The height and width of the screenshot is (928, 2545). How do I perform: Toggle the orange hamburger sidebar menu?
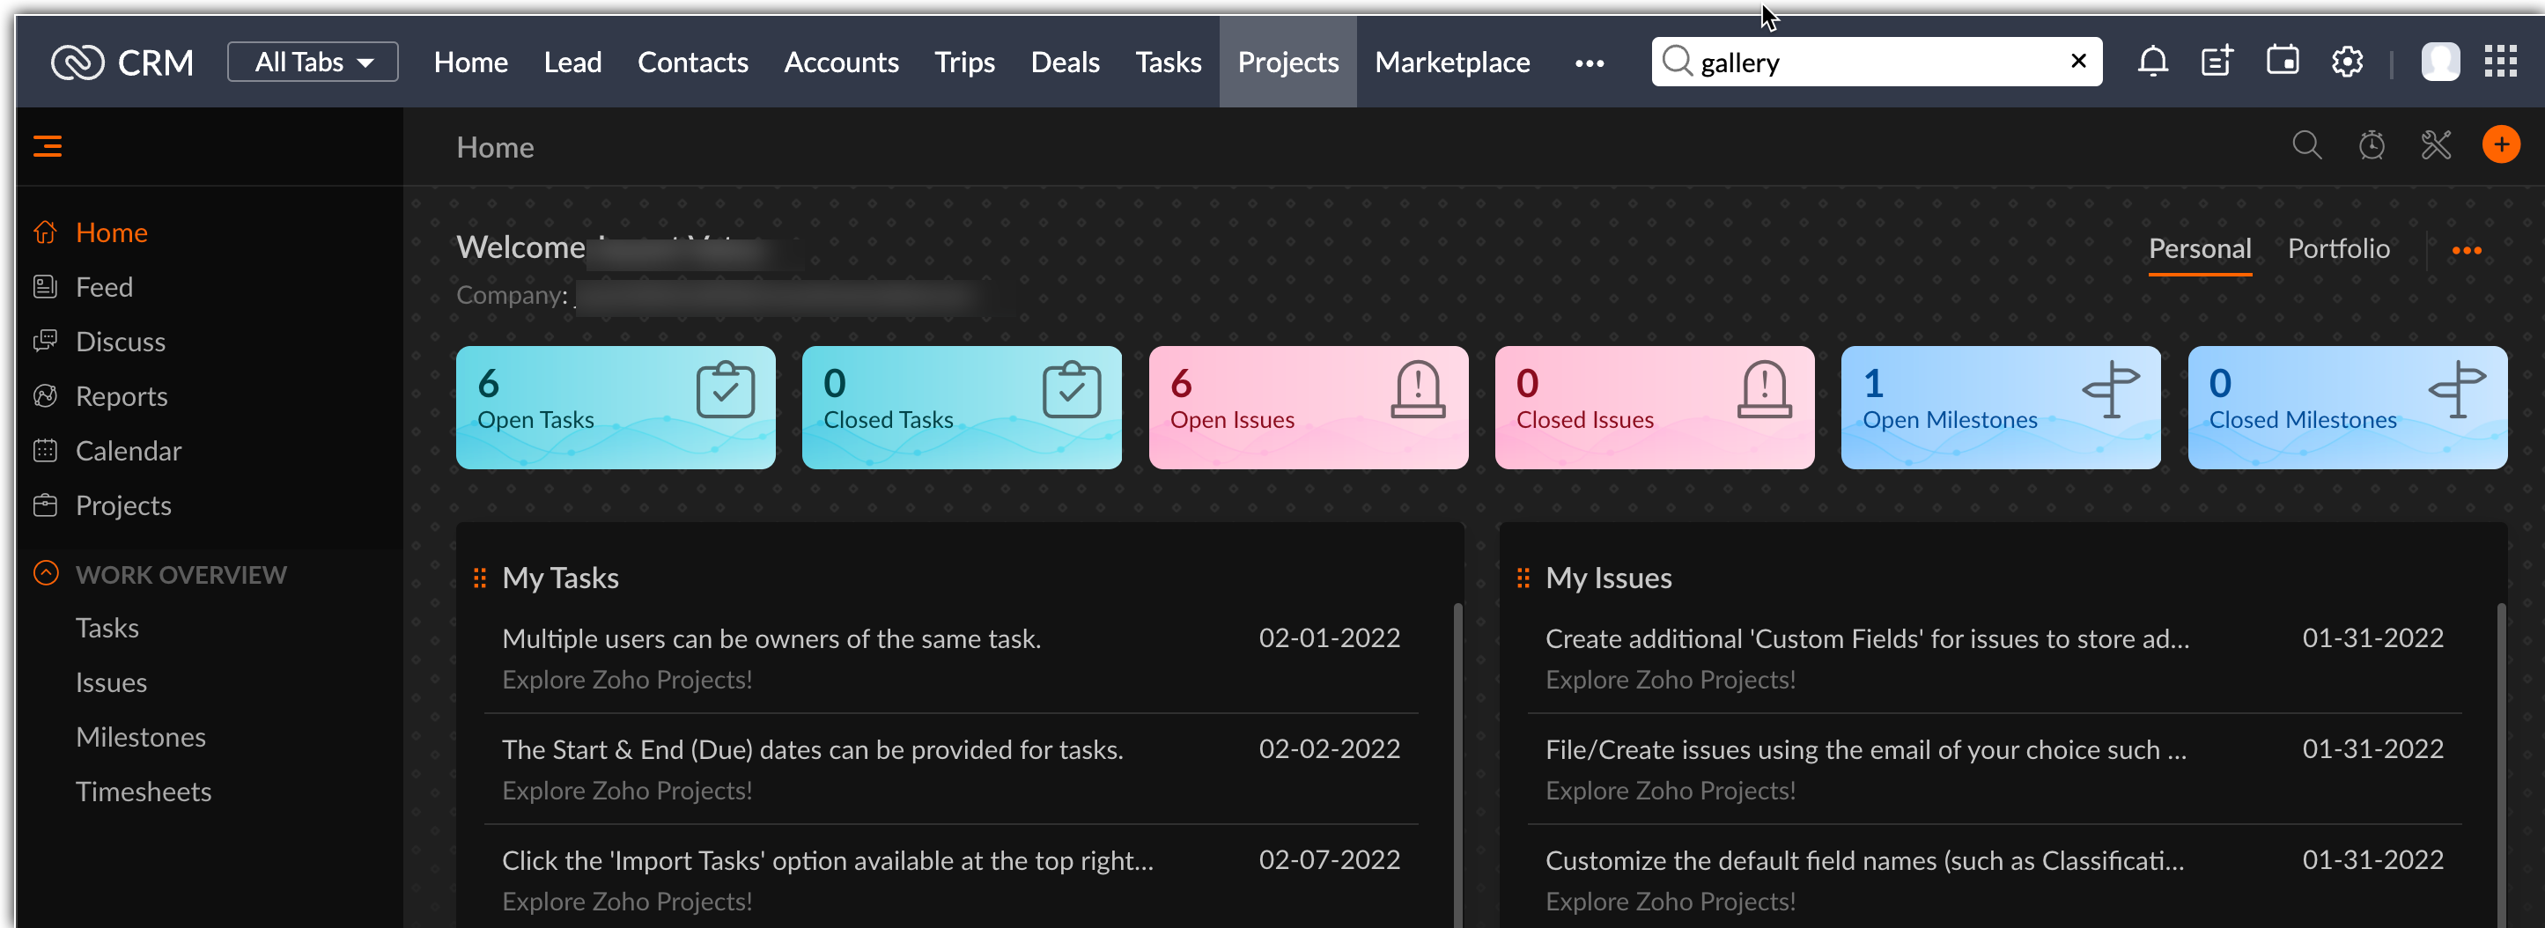point(48,146)
